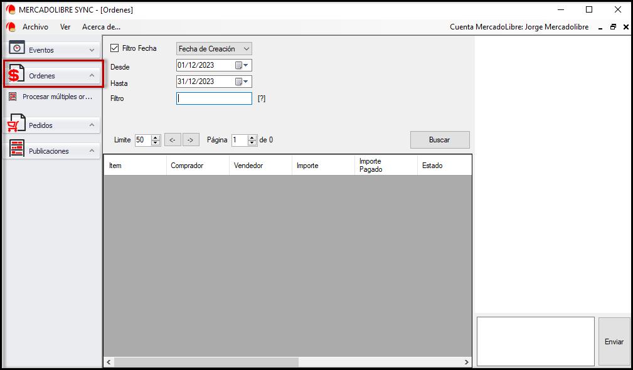Increase the Limite value with up arrow
Viewport: 633px width, 370px height.
tap(156, 137)
